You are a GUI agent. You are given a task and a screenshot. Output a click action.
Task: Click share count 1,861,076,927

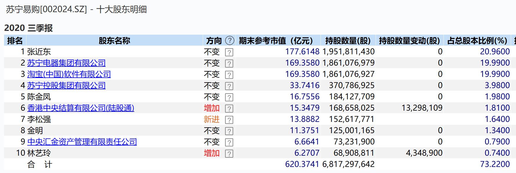pos(348,74)
